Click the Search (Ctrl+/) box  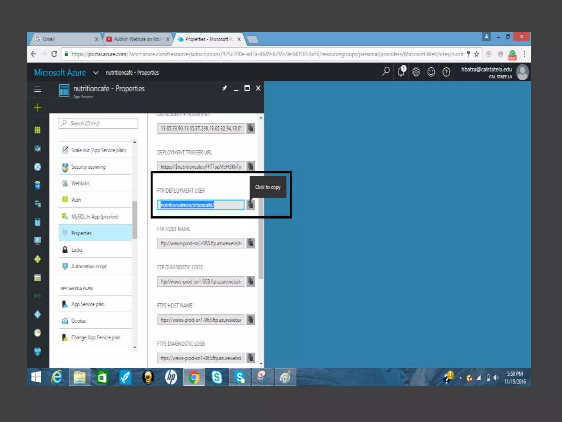[98, 123]
